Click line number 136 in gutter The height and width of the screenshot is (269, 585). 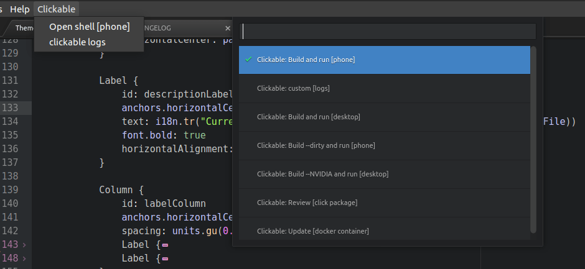[x=10, y=148]
